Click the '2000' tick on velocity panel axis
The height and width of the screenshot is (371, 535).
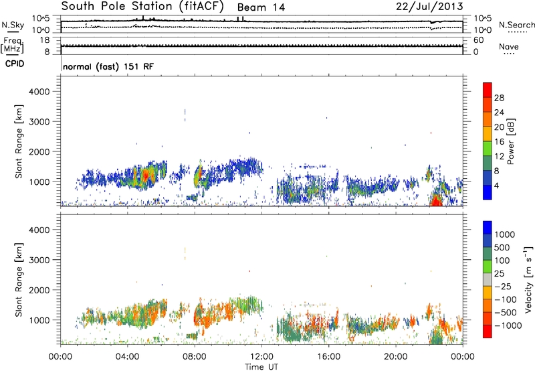39,290
